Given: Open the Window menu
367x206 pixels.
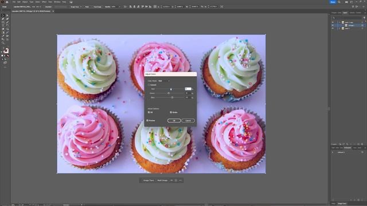Looking at the screenshot, I should click(x=57, y=2).
